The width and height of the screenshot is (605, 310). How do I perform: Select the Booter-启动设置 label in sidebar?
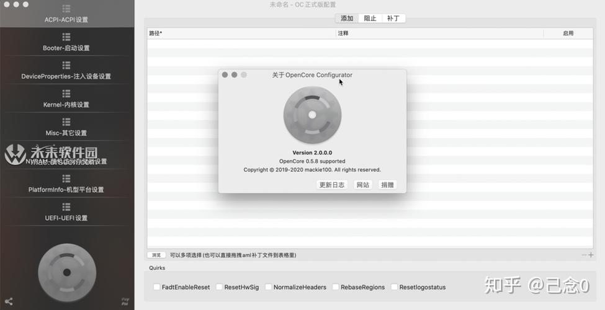click(66, 48)
